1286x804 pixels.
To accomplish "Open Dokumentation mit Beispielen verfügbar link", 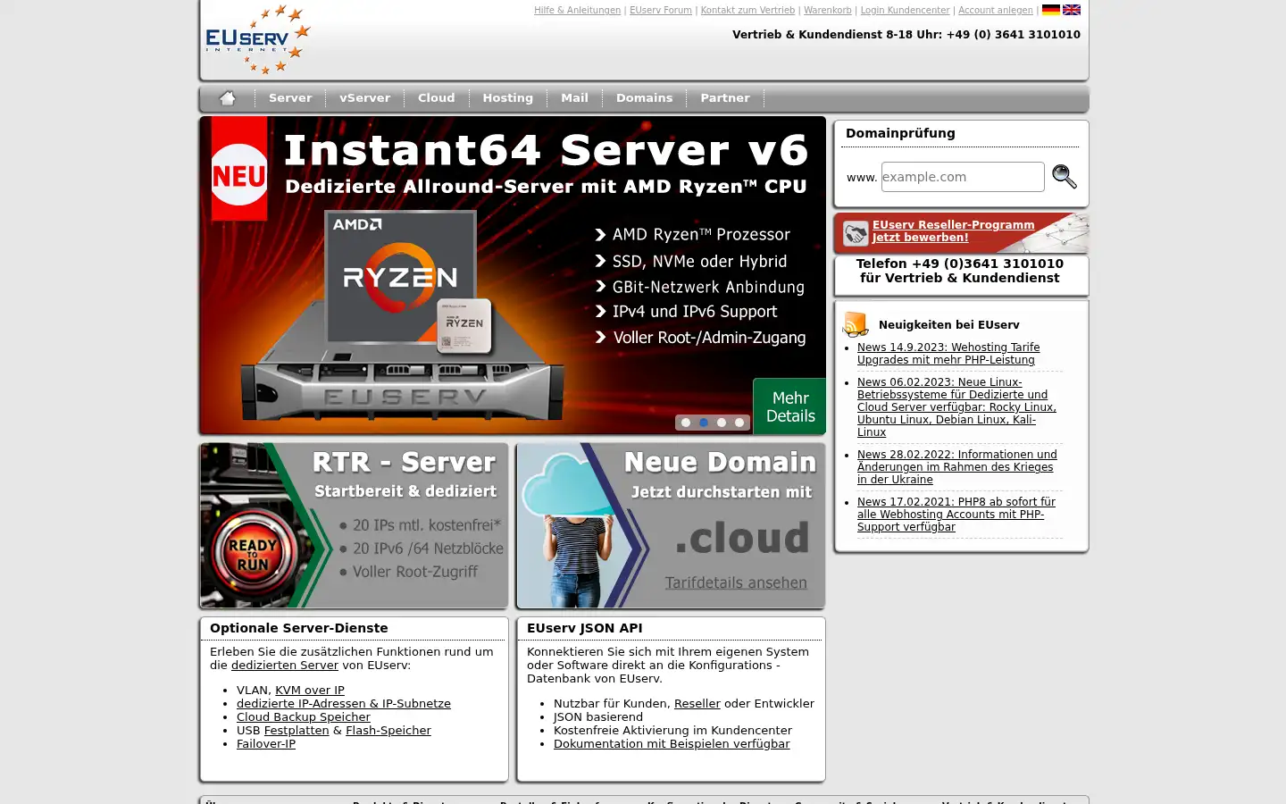I will [672, 744].
